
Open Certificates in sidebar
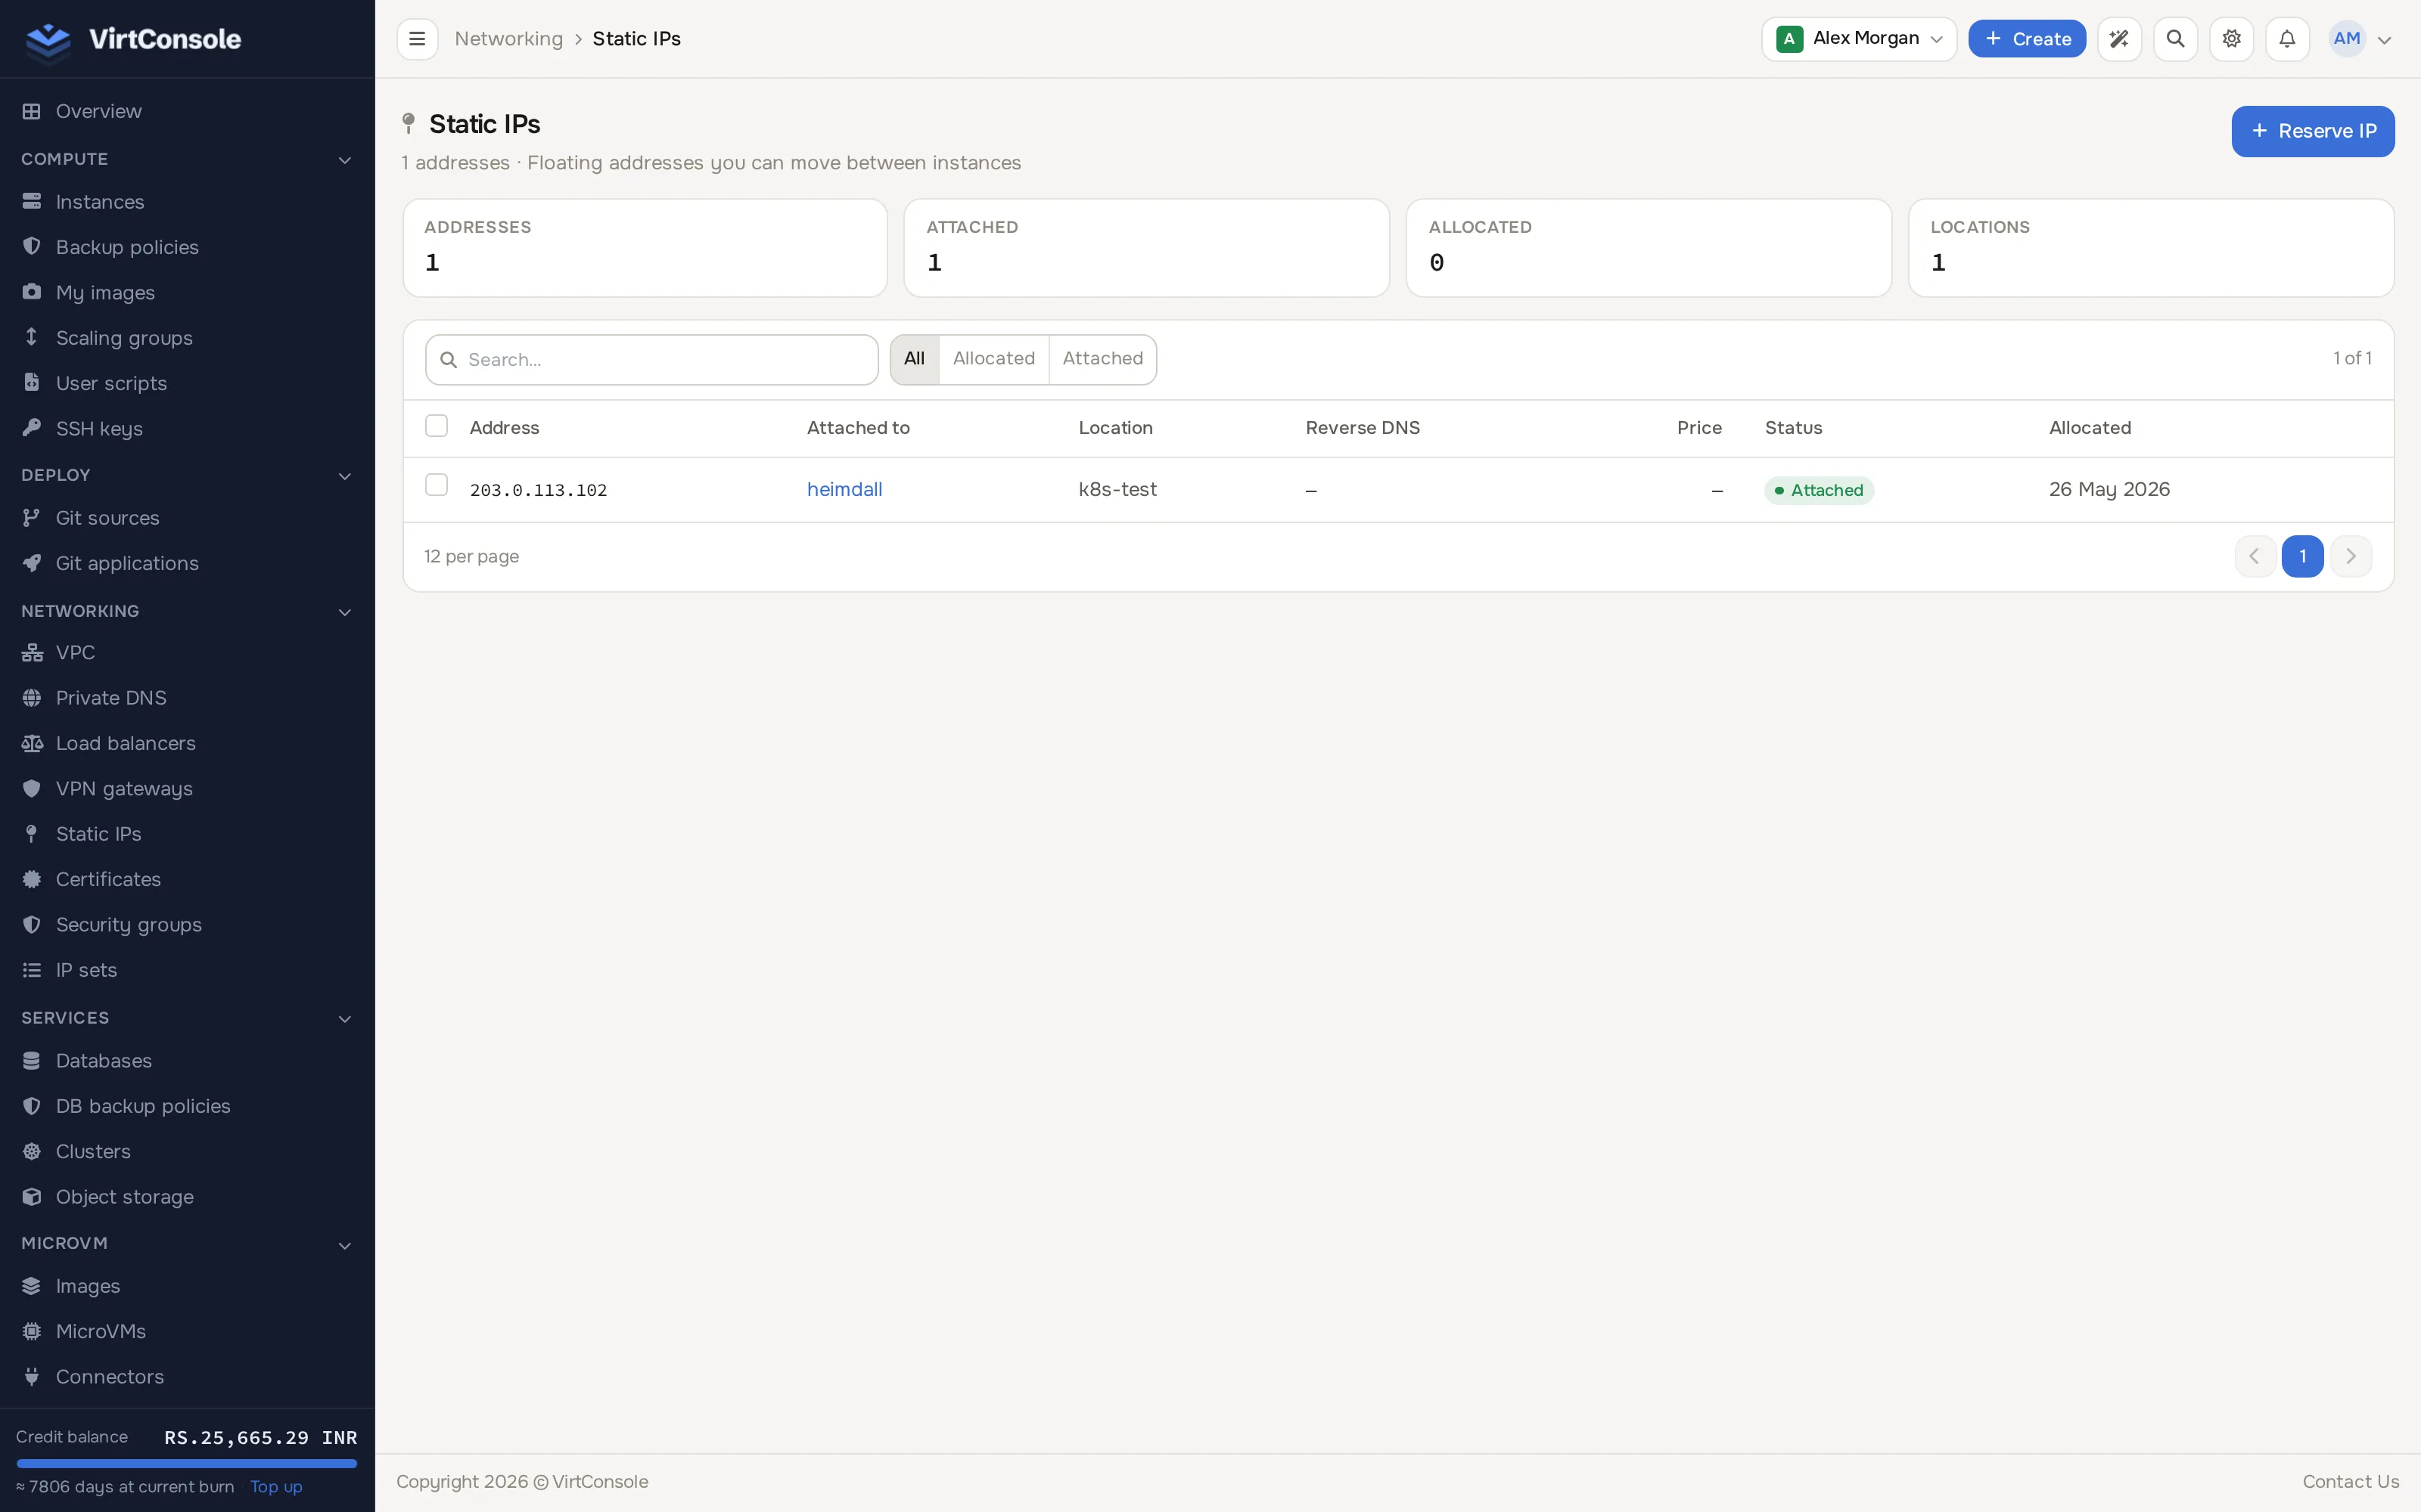187,879
